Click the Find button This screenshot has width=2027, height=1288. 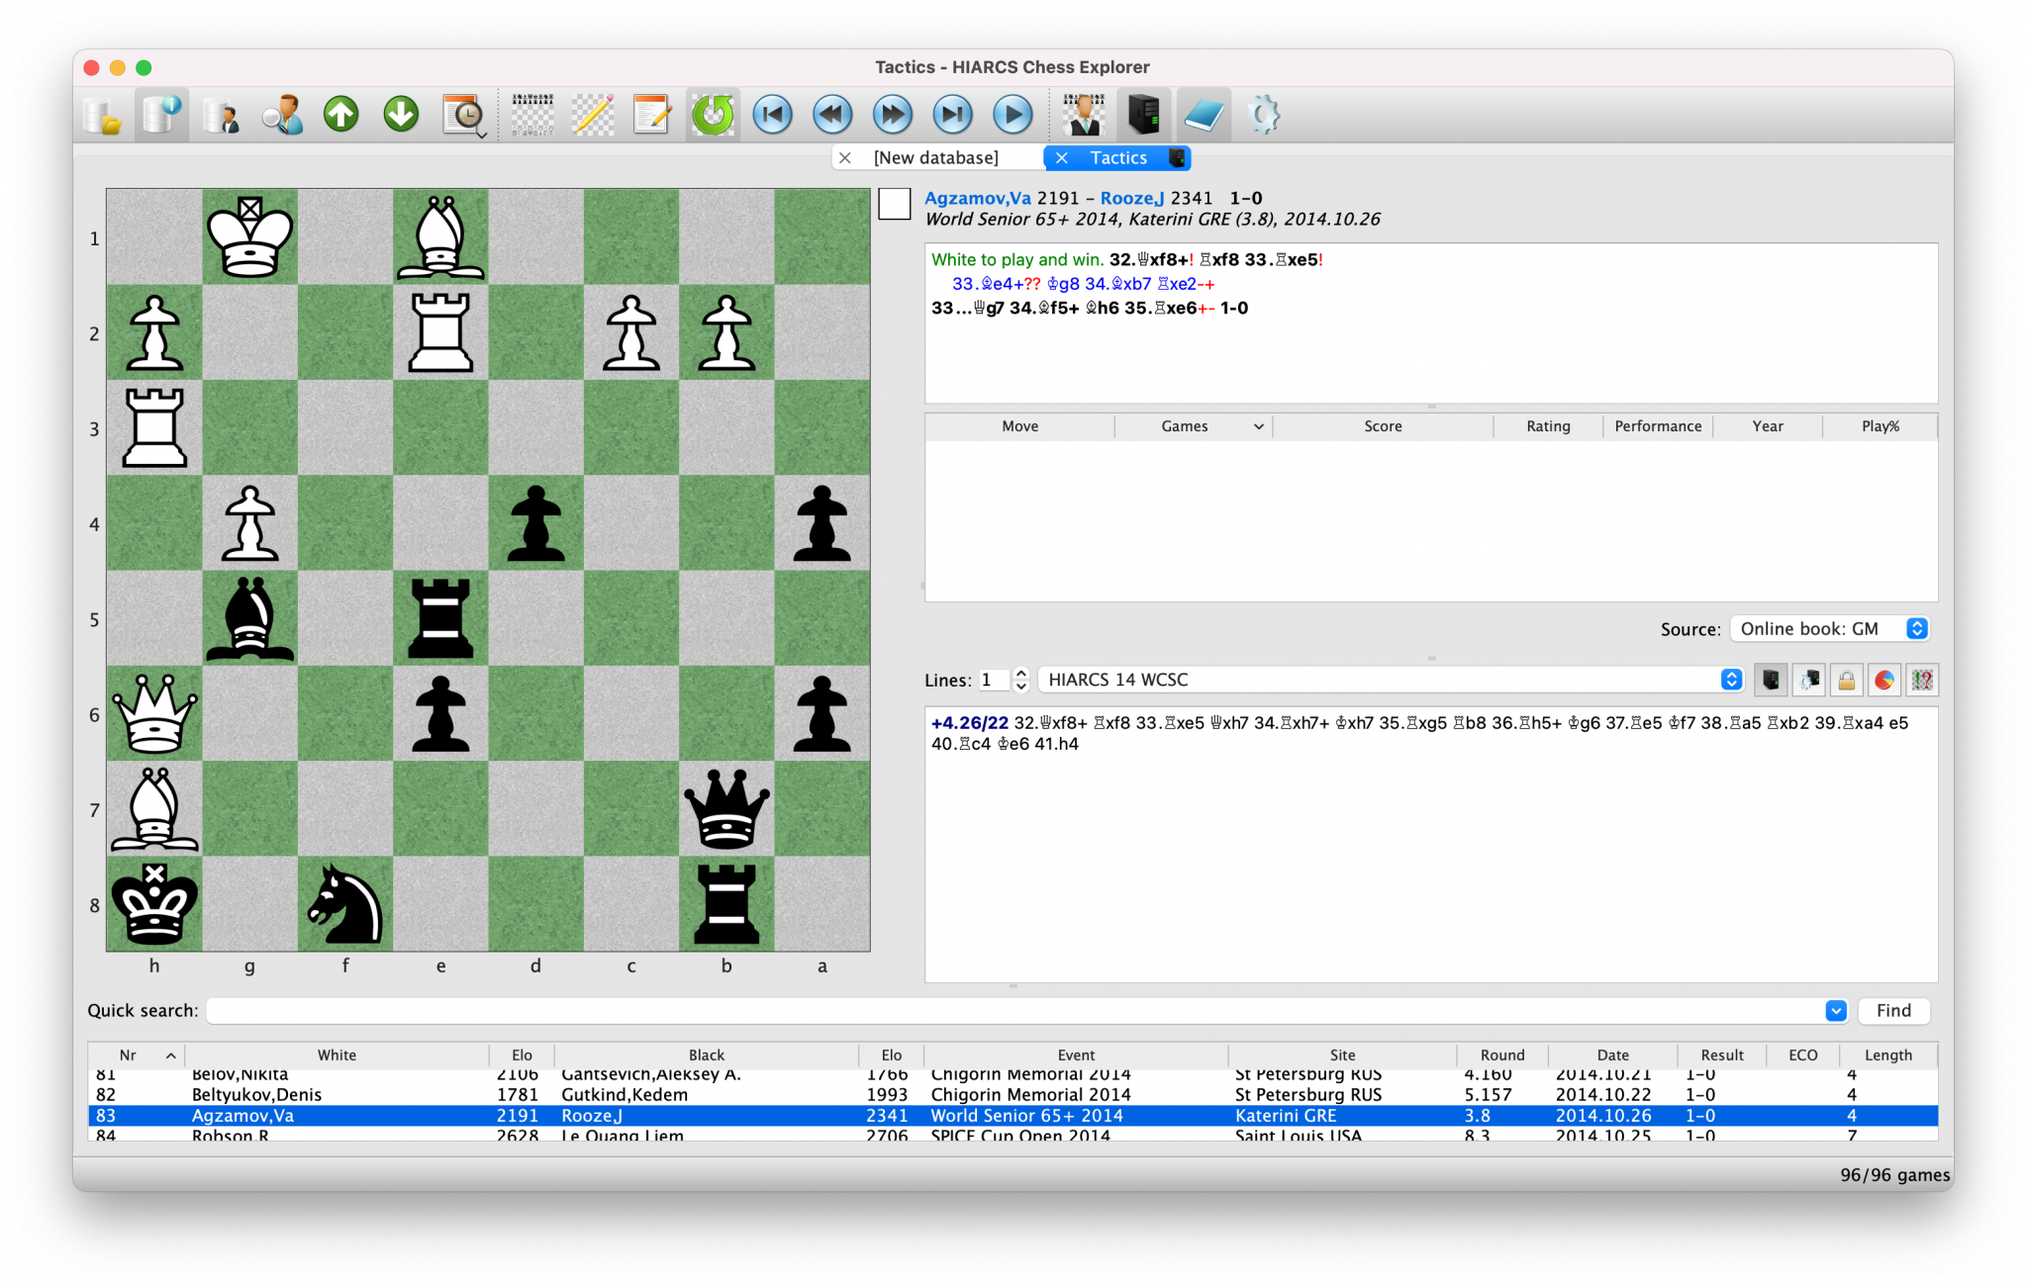tap(1892, 1010)
